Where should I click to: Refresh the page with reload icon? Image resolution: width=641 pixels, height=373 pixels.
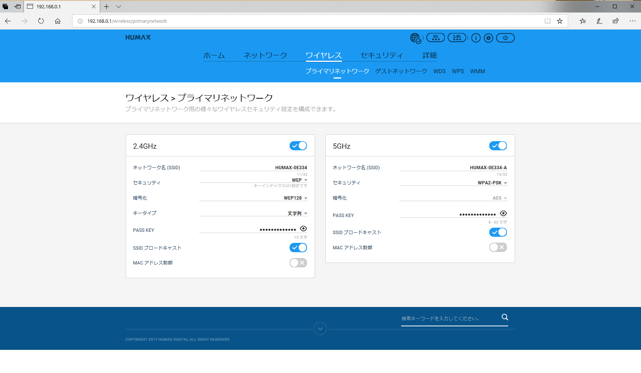click(x=41, y=21)
